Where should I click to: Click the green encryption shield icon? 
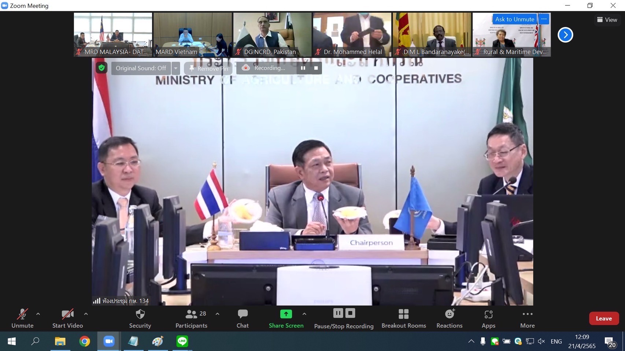pos(102,68)
